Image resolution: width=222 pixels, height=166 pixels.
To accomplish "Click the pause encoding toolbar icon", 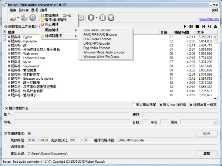I will click(102, 18).
